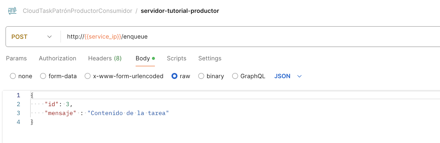Image resolution: width=440 pixels, height=143 pixels.
Task: Open the request Settings tab
Action: [x=210, y=58]
